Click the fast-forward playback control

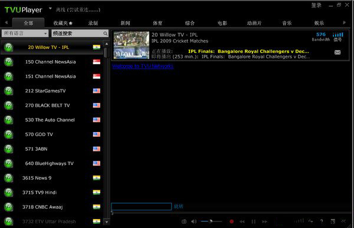(264, 222)
